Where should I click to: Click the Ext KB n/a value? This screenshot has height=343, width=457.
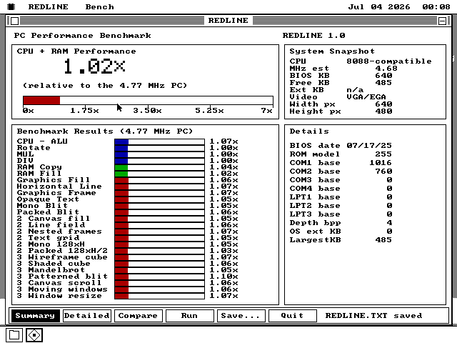click(x=355, y=90)
